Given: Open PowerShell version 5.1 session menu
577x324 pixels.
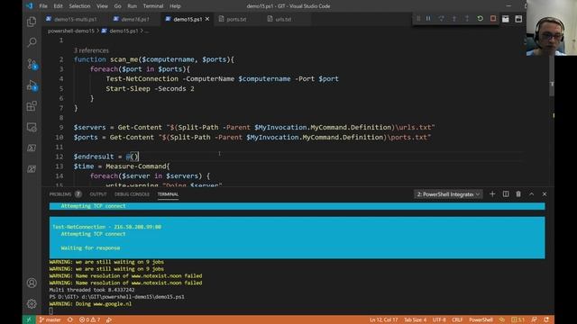Looking at the screenshot, I should tap(518, 319).
